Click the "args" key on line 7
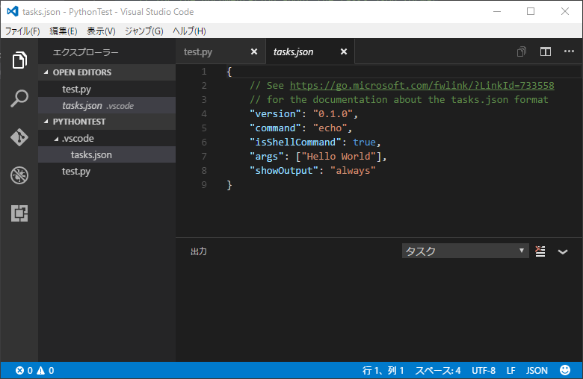This screenshot has height=379, width=583. (x=267, y=156)
